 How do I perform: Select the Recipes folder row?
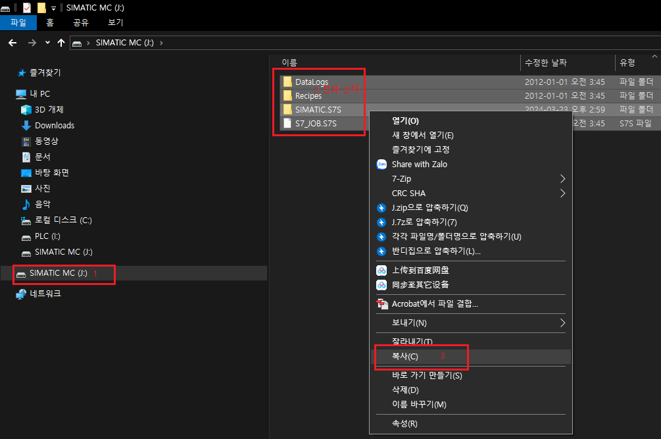(x=469, y=95)
